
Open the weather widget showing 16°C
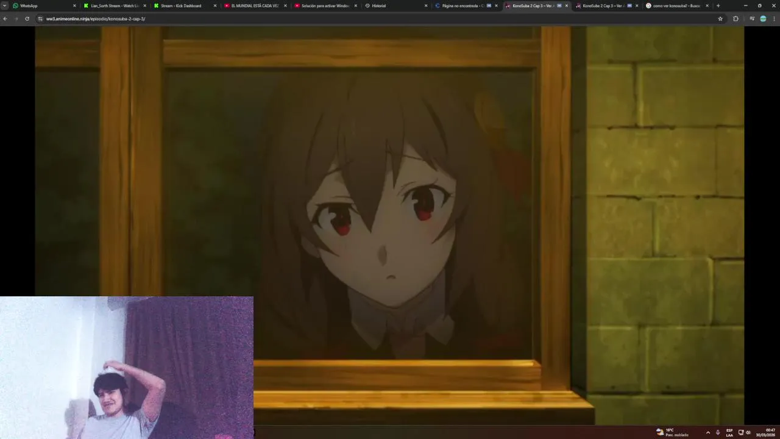click(672, 432)
